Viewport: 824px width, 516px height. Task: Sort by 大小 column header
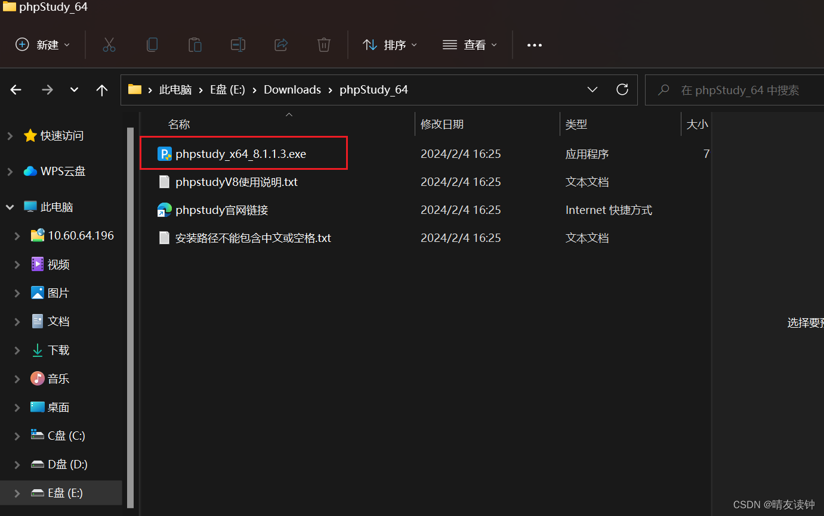coord(697,124)
